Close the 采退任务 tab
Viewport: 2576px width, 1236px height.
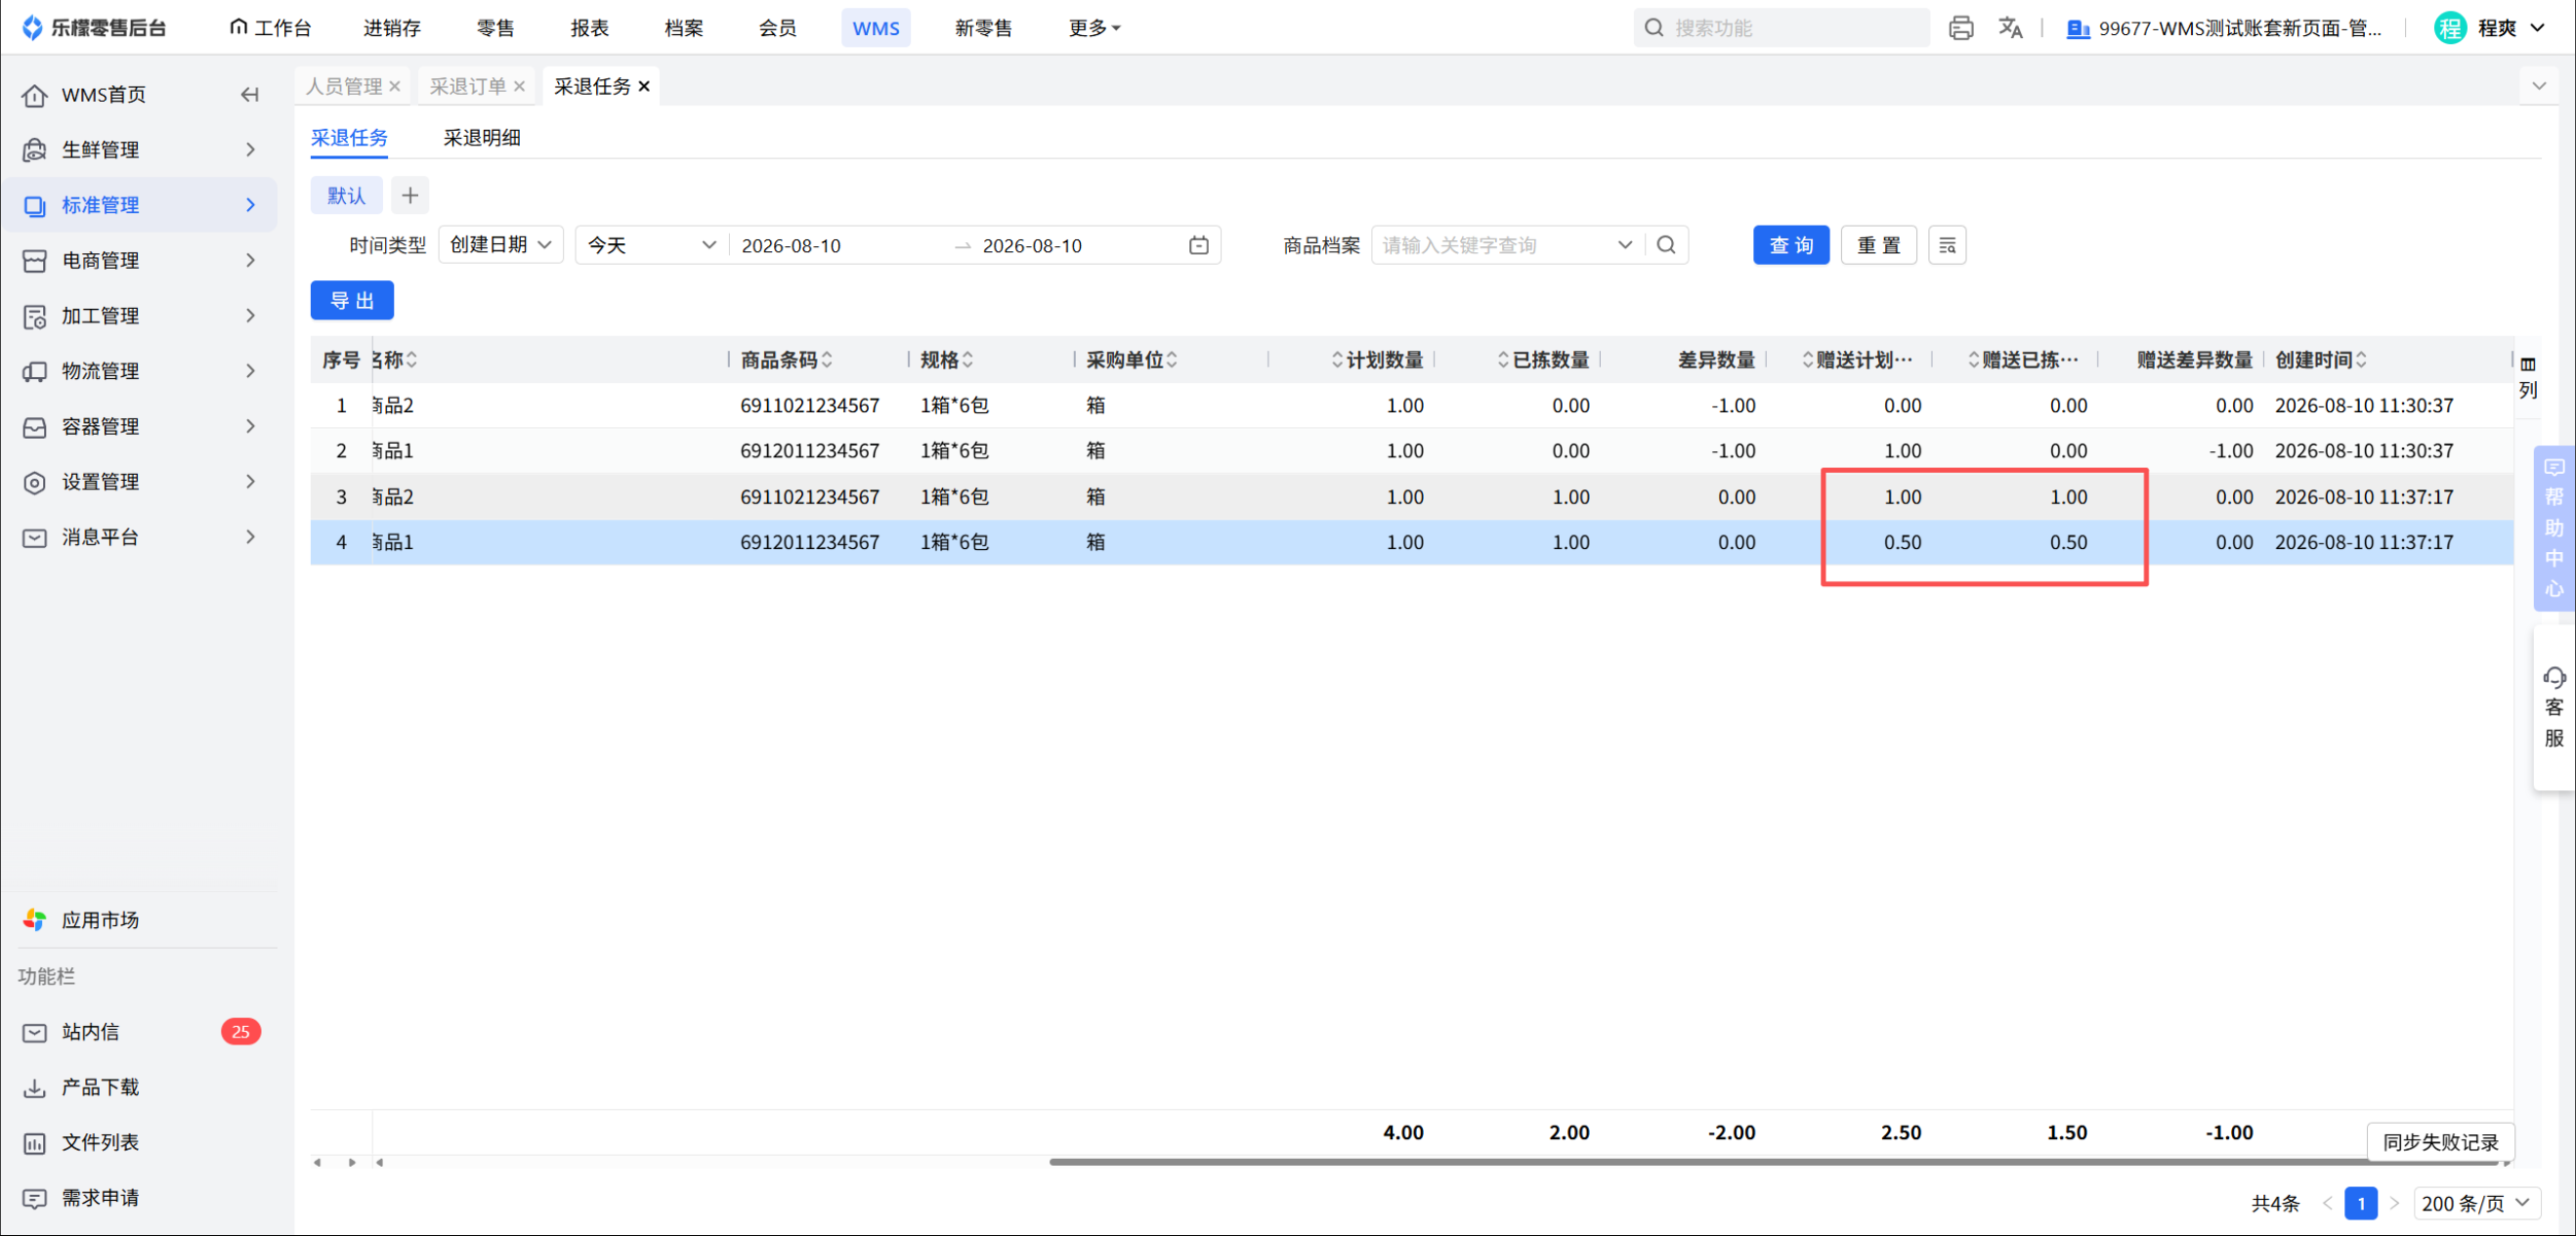point(644,87)
